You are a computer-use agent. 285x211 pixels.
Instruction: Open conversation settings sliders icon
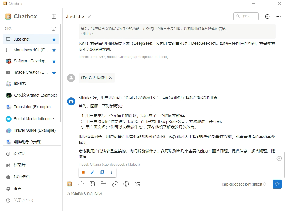point(138,184)
